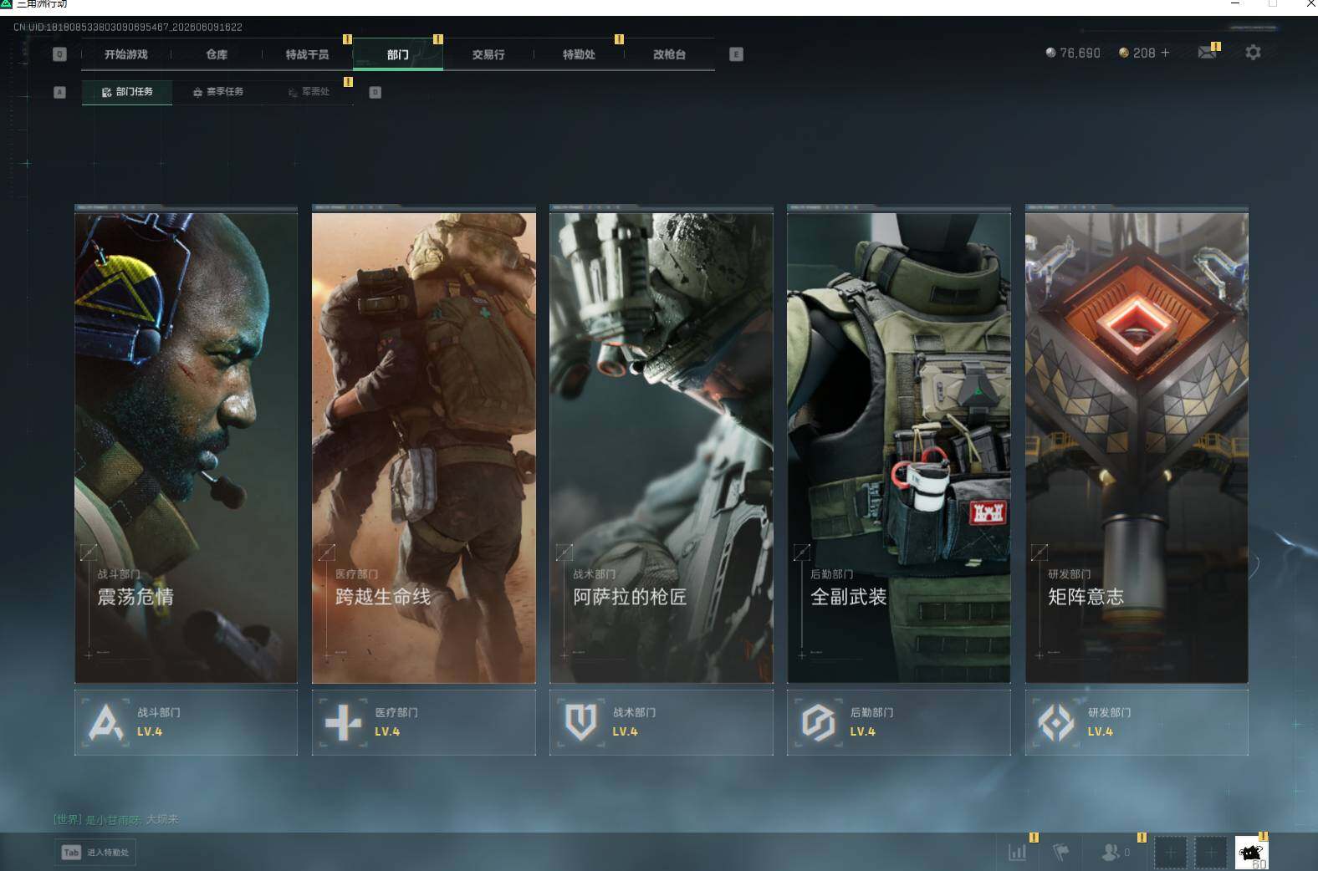Click the game logo in title bar
The image size is (1318, 871).
(7, 5)
